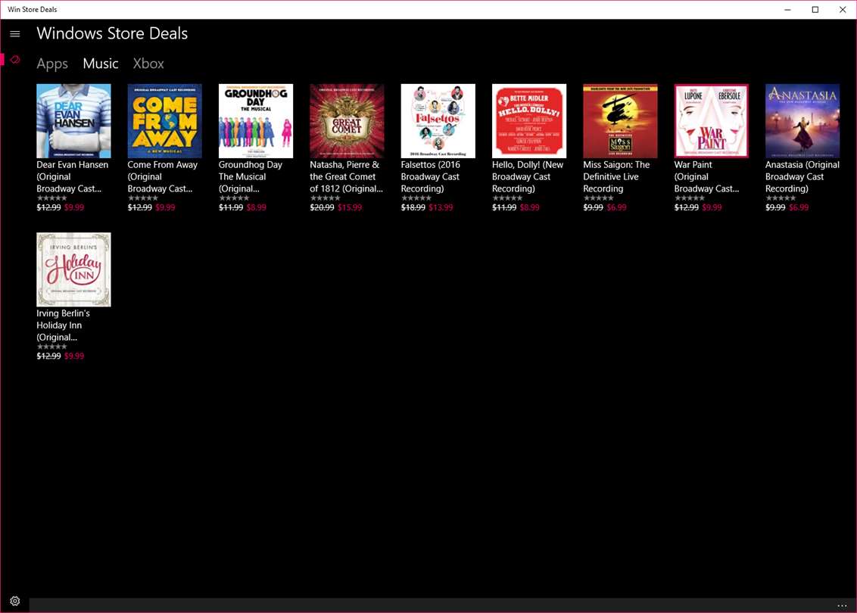Screen dimensions: 857x613
Task: Click Natasha, Pierre & the Great Comet title
Action: coord(347,176)
